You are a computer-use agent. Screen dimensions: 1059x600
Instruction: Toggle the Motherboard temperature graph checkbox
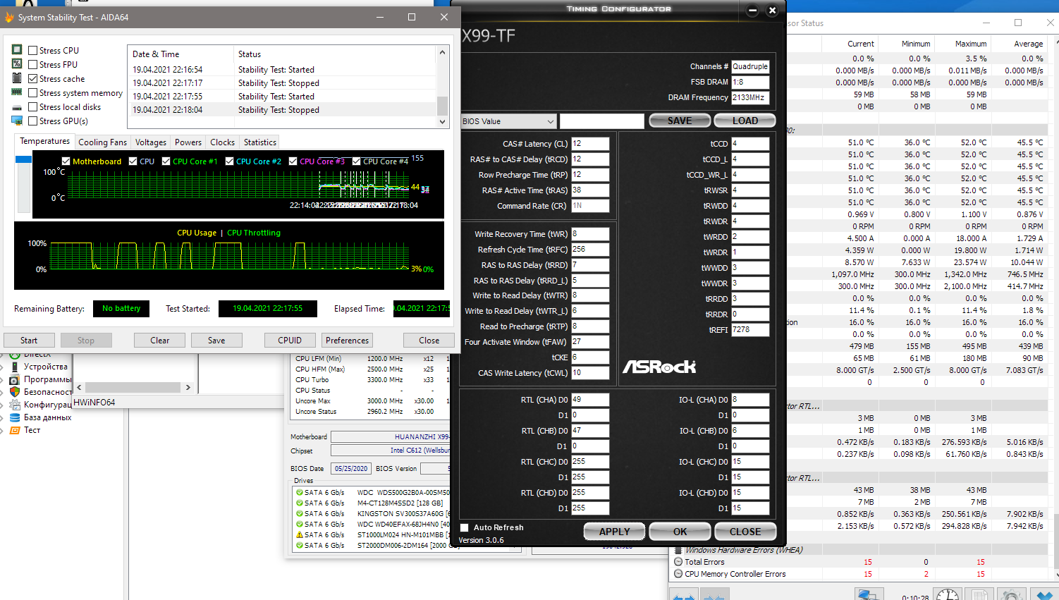pos(66,161)
